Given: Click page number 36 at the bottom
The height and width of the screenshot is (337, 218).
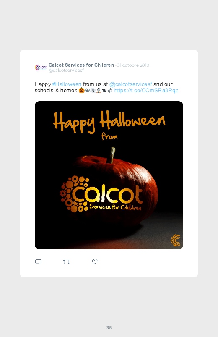Looking at the screenshot, I should click(109, 327).
